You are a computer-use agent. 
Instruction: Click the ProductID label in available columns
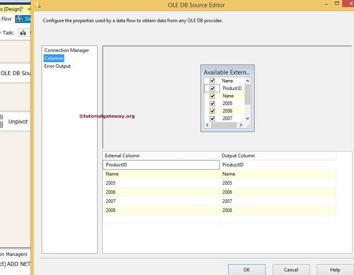click(232, 88)
